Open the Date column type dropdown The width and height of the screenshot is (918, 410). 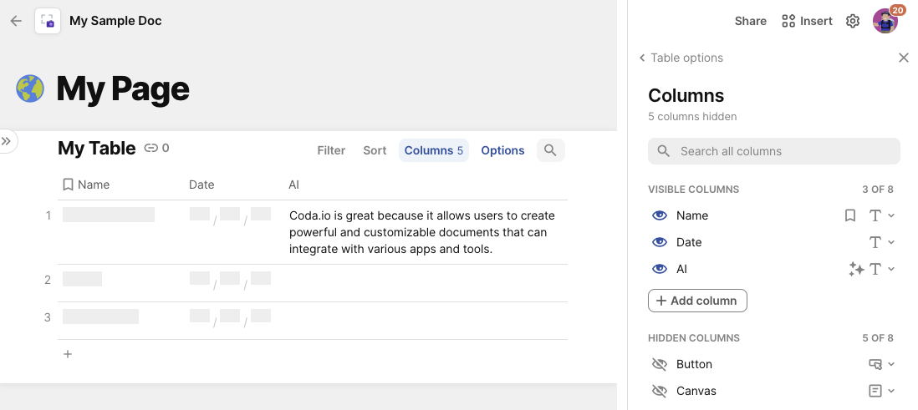point(881,242)
